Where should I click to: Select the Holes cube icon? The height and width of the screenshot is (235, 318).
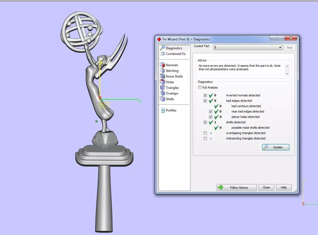(162, 82)
